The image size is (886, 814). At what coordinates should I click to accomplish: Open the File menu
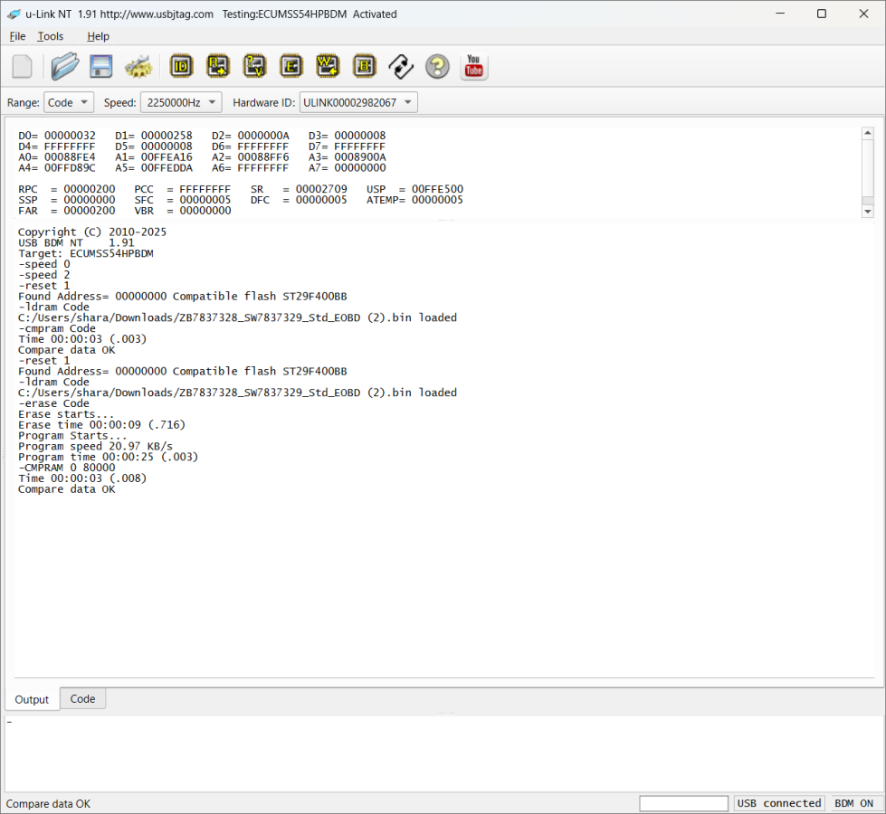pos(17,36)
